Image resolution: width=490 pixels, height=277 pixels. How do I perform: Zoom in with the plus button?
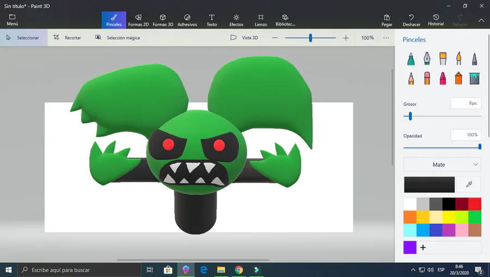pyautogui.click(x=346, y=38)
